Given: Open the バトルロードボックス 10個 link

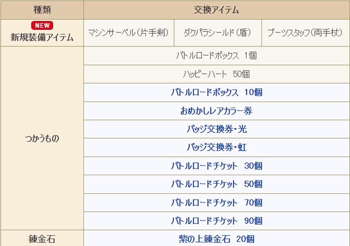Looking at the screenshot, I should click(x=217, y=92).
